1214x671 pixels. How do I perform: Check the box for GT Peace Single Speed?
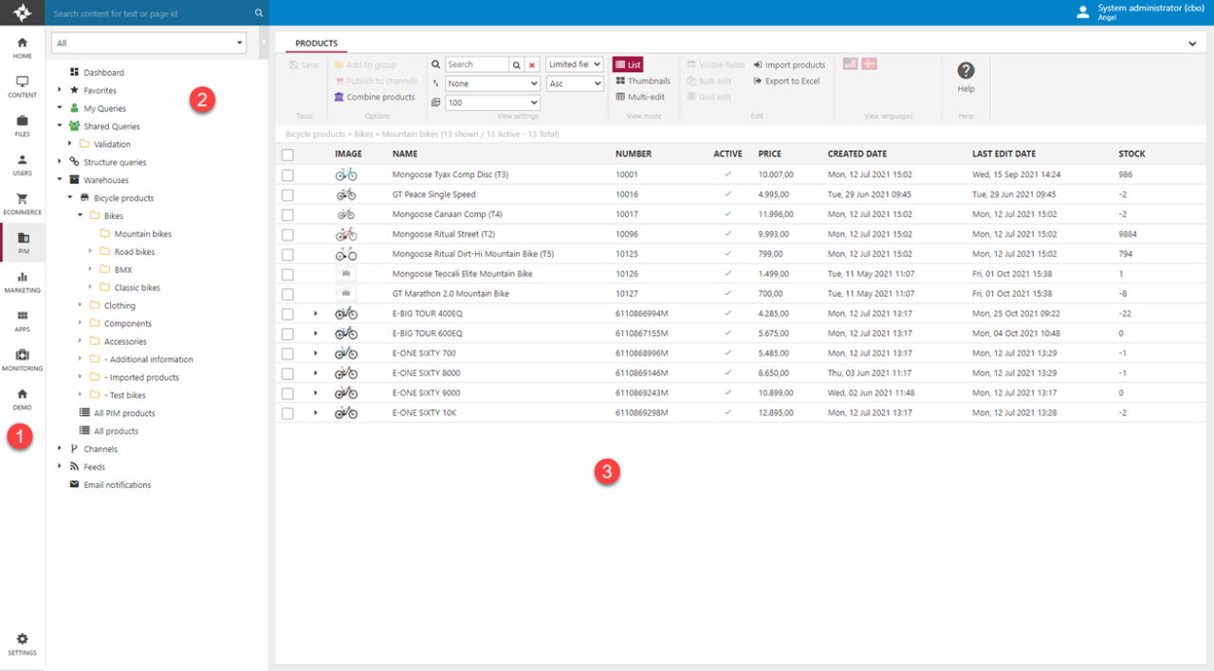[x=287, y=194]
